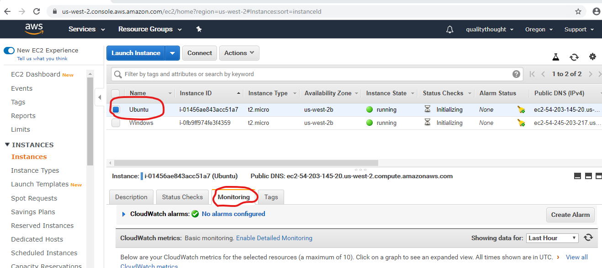Reload the browser page
602x268 pixels.
[37, 11]
